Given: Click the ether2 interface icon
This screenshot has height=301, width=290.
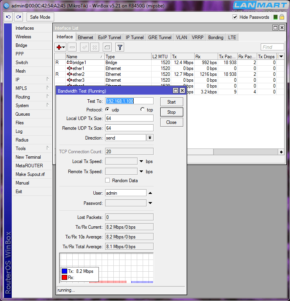Looking at the screenshot, I should (69, 74).
